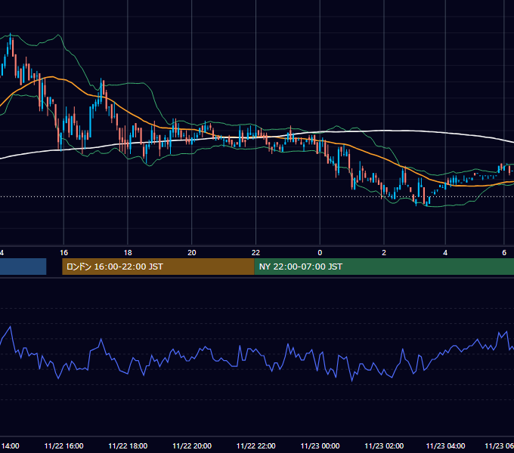Click the 11/22 22:00 date label
514x453 pixels.
(x=255, y=445)
